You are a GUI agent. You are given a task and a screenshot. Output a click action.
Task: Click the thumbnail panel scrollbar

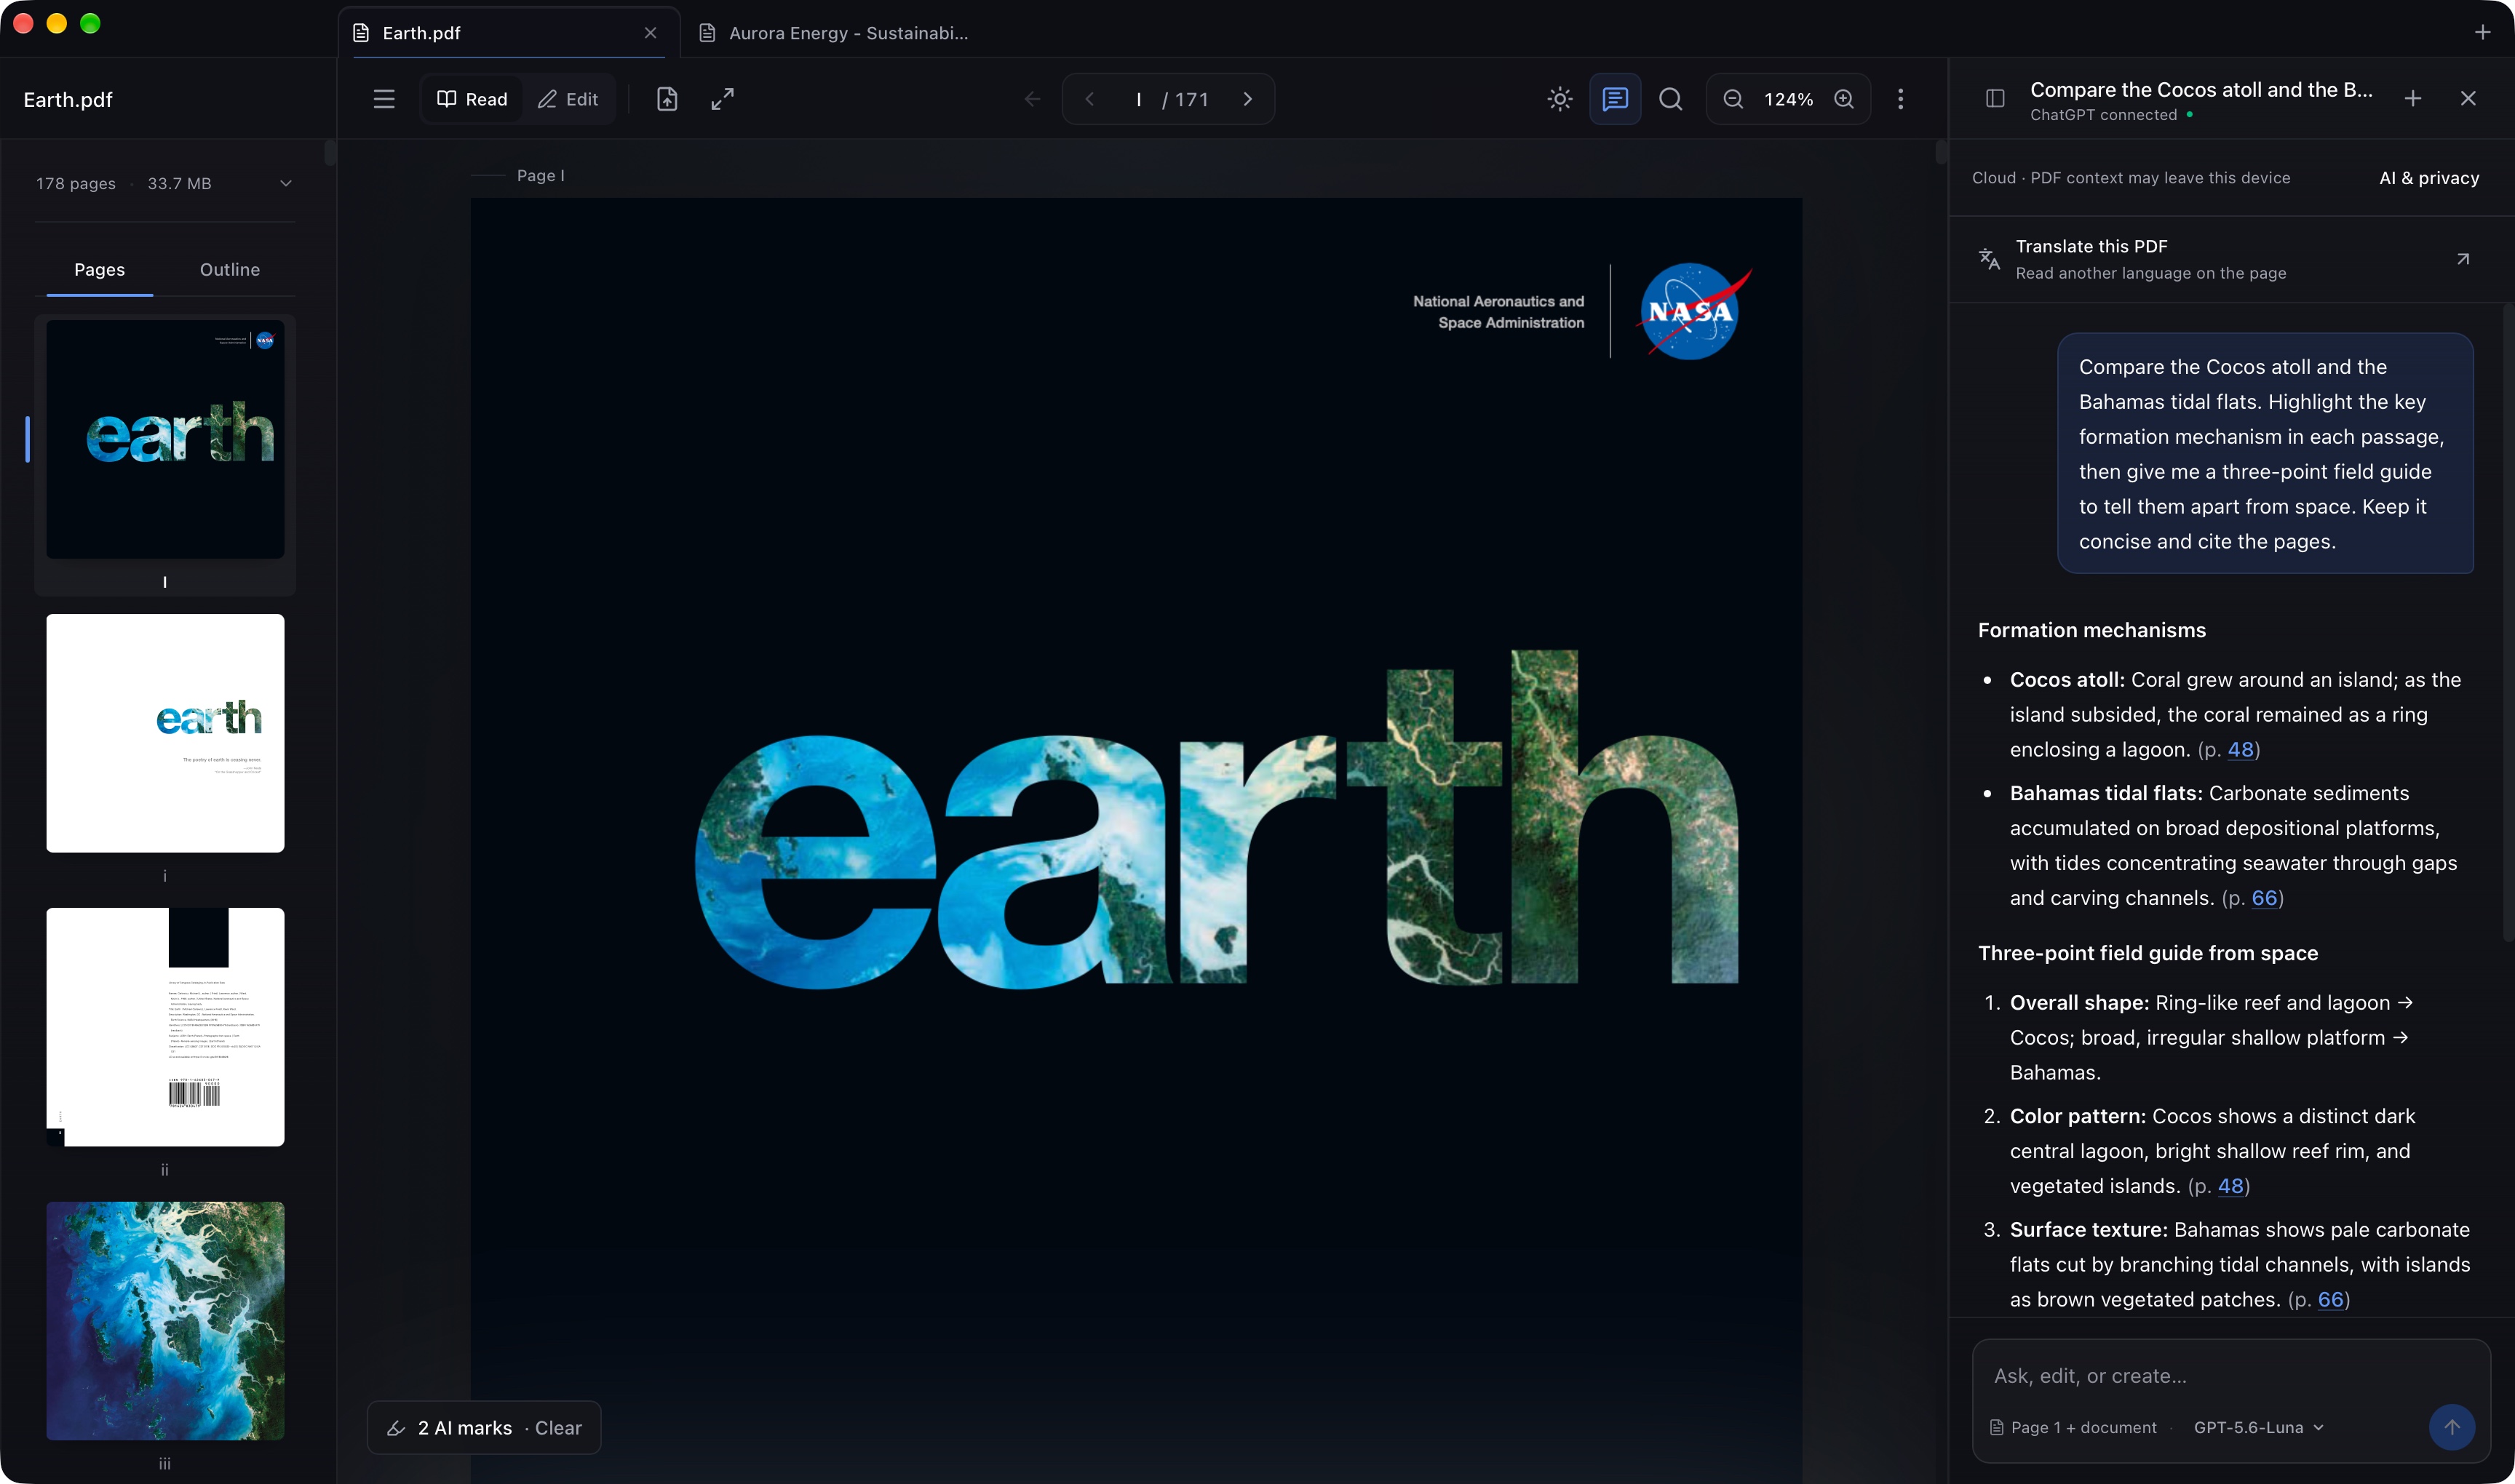tap(330, 153)
